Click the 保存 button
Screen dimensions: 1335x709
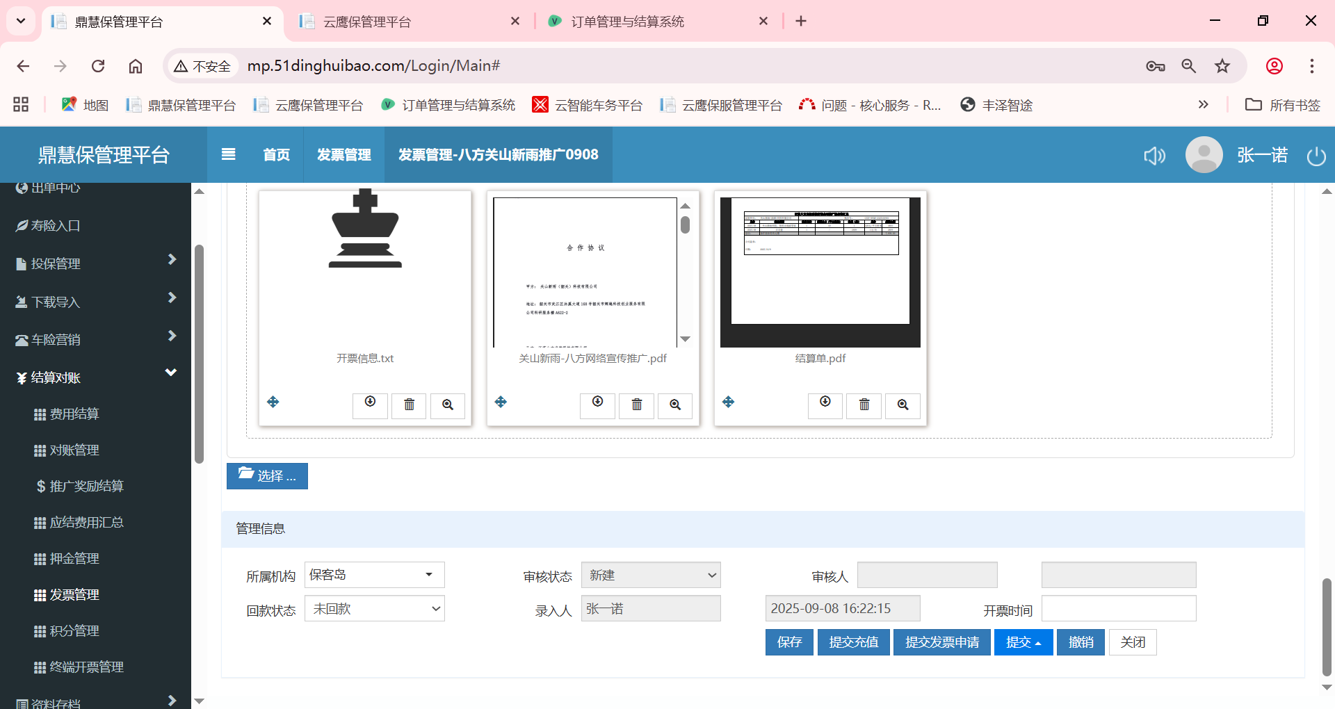(789, 642)
